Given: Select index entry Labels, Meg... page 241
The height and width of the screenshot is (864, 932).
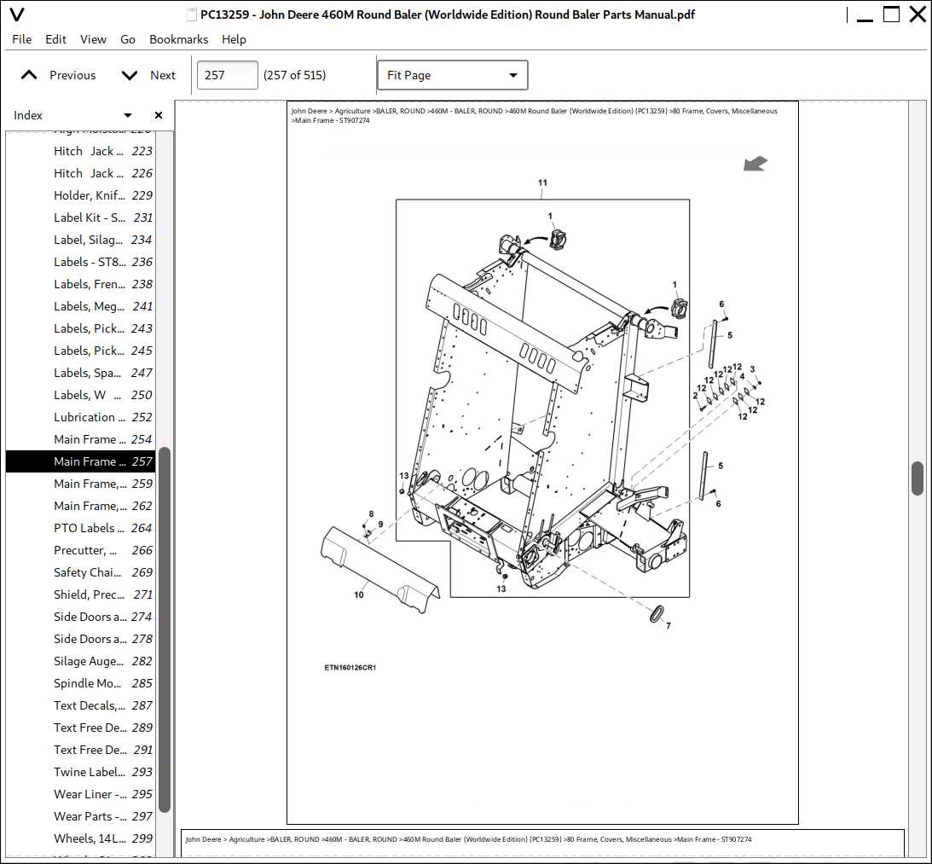Looking at the screenshot, I should (80, 306).
